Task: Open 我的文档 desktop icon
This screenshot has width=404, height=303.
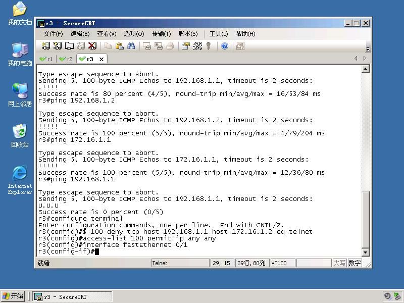Action: pos(20,14)
